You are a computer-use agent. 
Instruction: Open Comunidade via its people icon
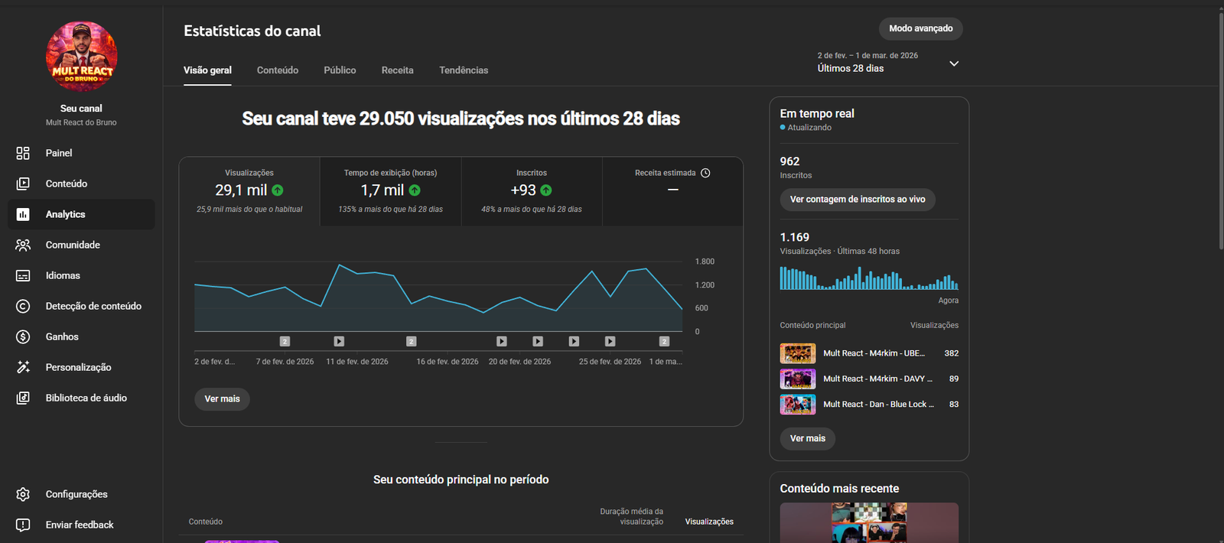(23, 245)
